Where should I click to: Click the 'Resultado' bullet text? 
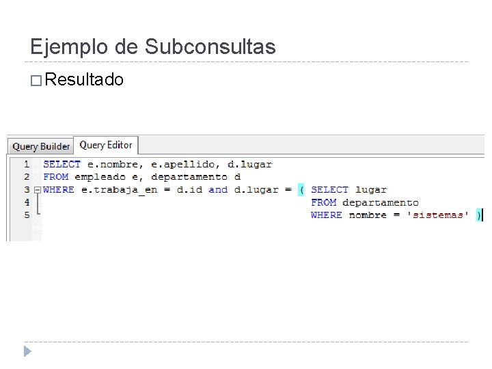pos(84,79)
